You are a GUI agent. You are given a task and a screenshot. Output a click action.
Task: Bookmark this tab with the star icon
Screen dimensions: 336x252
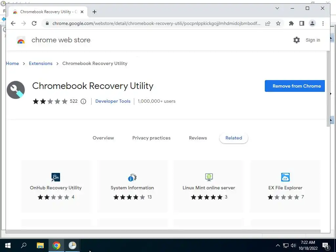[x=278, y=23]
